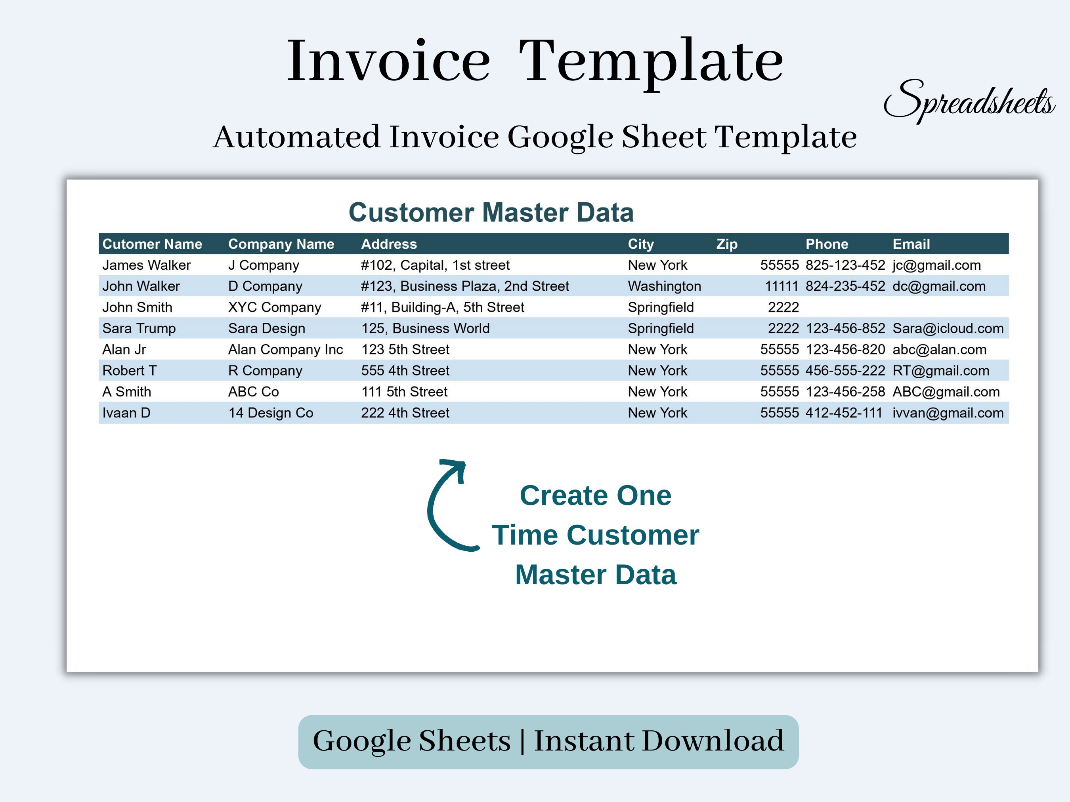Click the Google Sheets Instant Download button
This screenshot has height=802, width=1070.
coord(548,741)
